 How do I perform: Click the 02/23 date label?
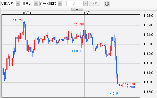pyautogui.click(x=27, y=13)
